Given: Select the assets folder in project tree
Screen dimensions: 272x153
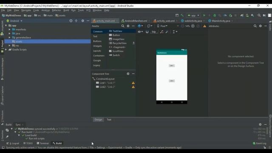Looking at the screenshot, I should pos(48,42).
